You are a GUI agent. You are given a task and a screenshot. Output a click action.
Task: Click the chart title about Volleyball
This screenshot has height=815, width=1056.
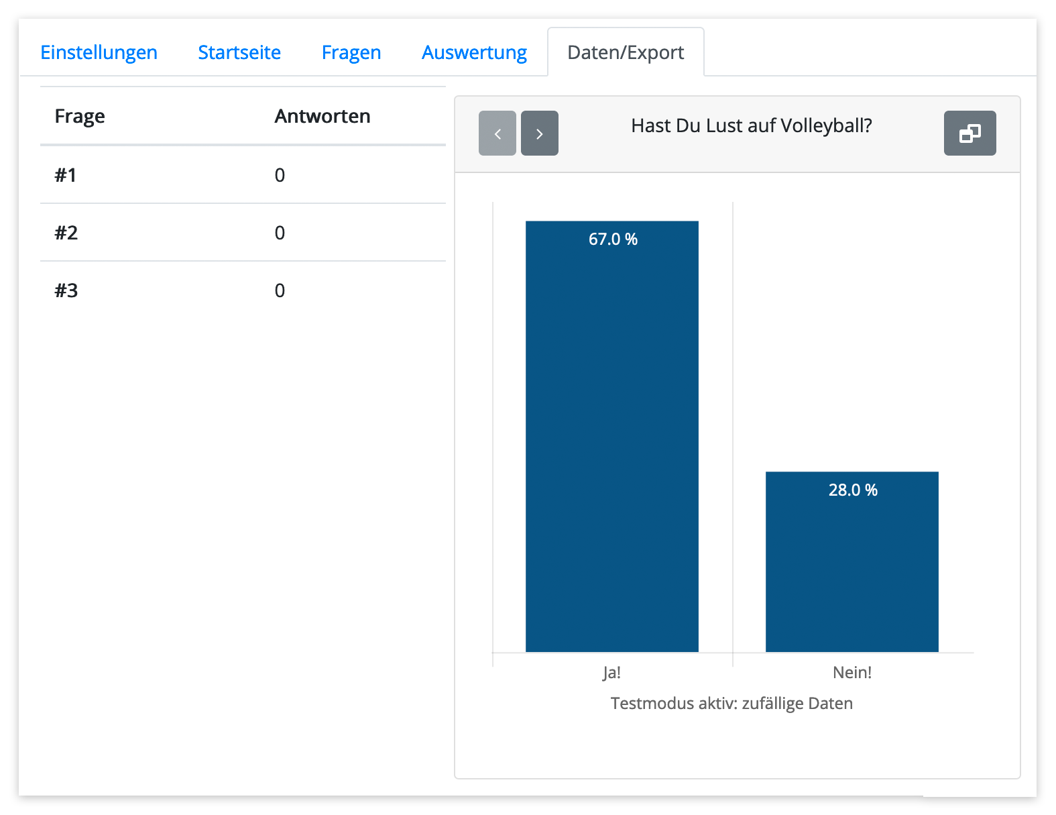[751, 125]
